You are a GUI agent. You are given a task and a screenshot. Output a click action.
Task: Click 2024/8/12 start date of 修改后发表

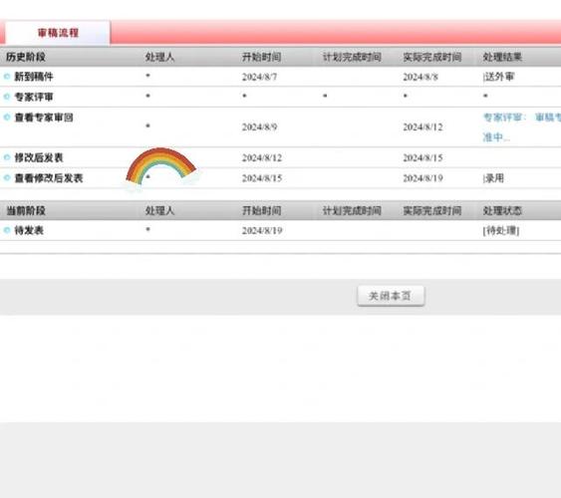262,157
